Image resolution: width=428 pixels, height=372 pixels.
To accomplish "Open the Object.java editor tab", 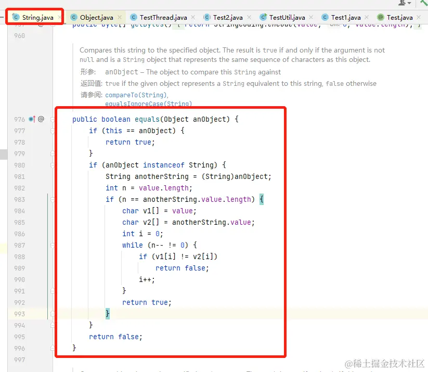I will pyautogui.click(x=96, y=18).
